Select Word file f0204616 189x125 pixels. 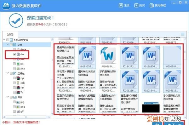pyautogui.click(x=172, y=81)
